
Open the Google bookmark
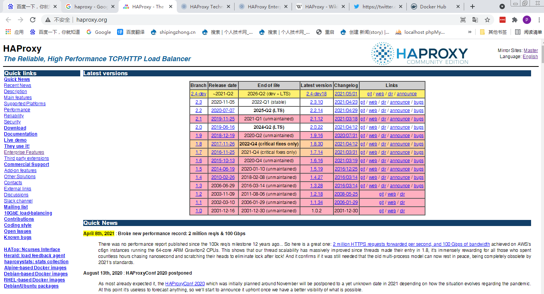[x=99, y=32]
